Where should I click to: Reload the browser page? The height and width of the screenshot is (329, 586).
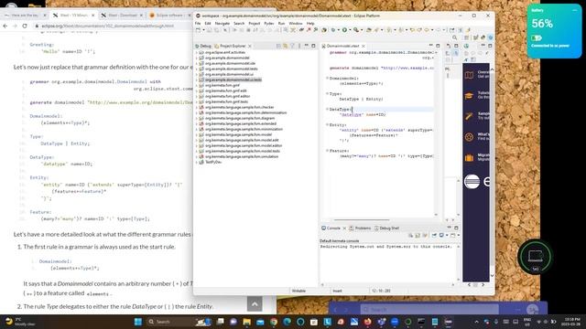pyautogui.click(x=25, y=27)
